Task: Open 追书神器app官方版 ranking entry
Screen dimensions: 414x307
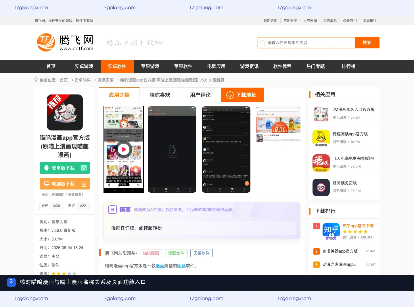Action: pyautogui.click(x=340, y=251)
